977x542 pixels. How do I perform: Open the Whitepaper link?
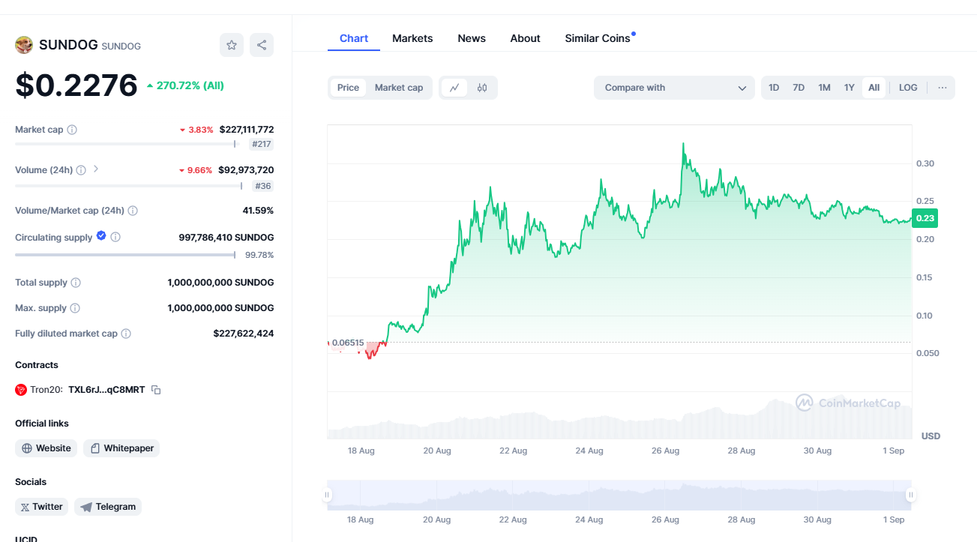(121, 448)
